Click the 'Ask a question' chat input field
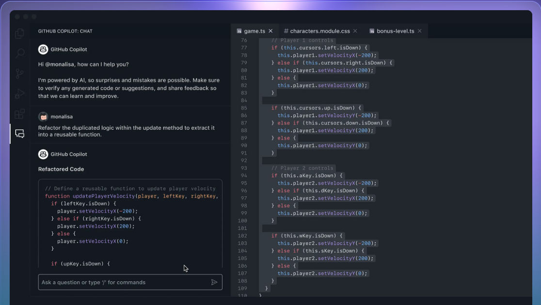 point(130,282)
